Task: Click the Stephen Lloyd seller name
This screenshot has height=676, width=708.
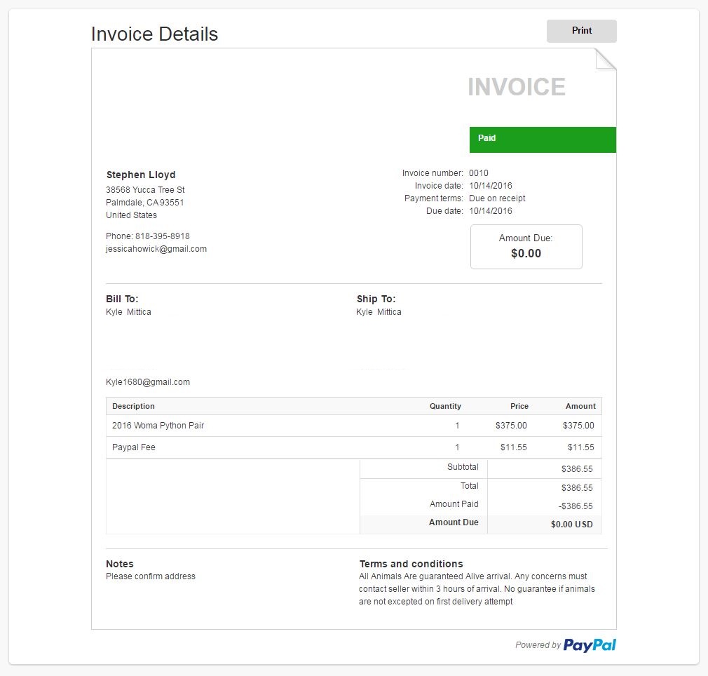Action: point(141,175)
